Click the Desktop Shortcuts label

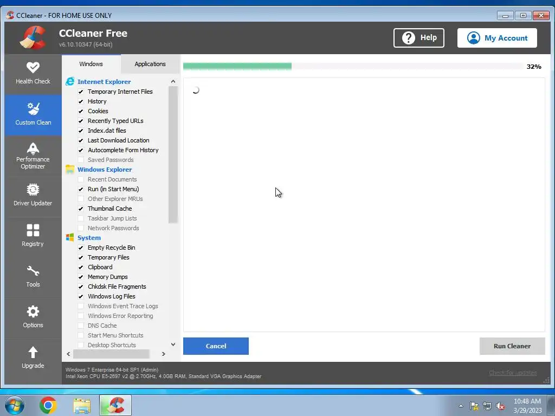tap(112, 345)
